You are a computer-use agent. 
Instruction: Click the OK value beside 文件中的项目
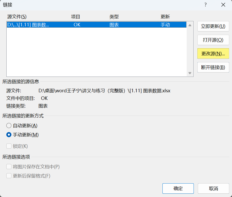[x=44, y=98]
